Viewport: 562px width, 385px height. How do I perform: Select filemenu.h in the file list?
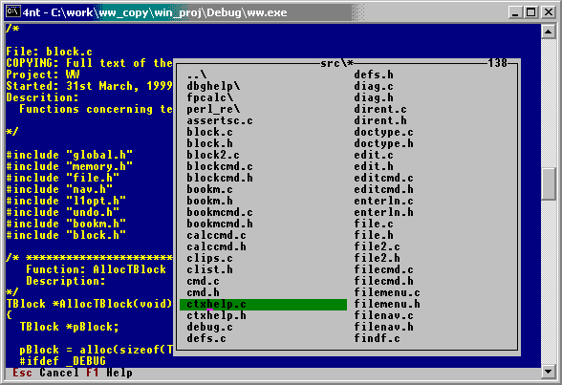(387, 304)
